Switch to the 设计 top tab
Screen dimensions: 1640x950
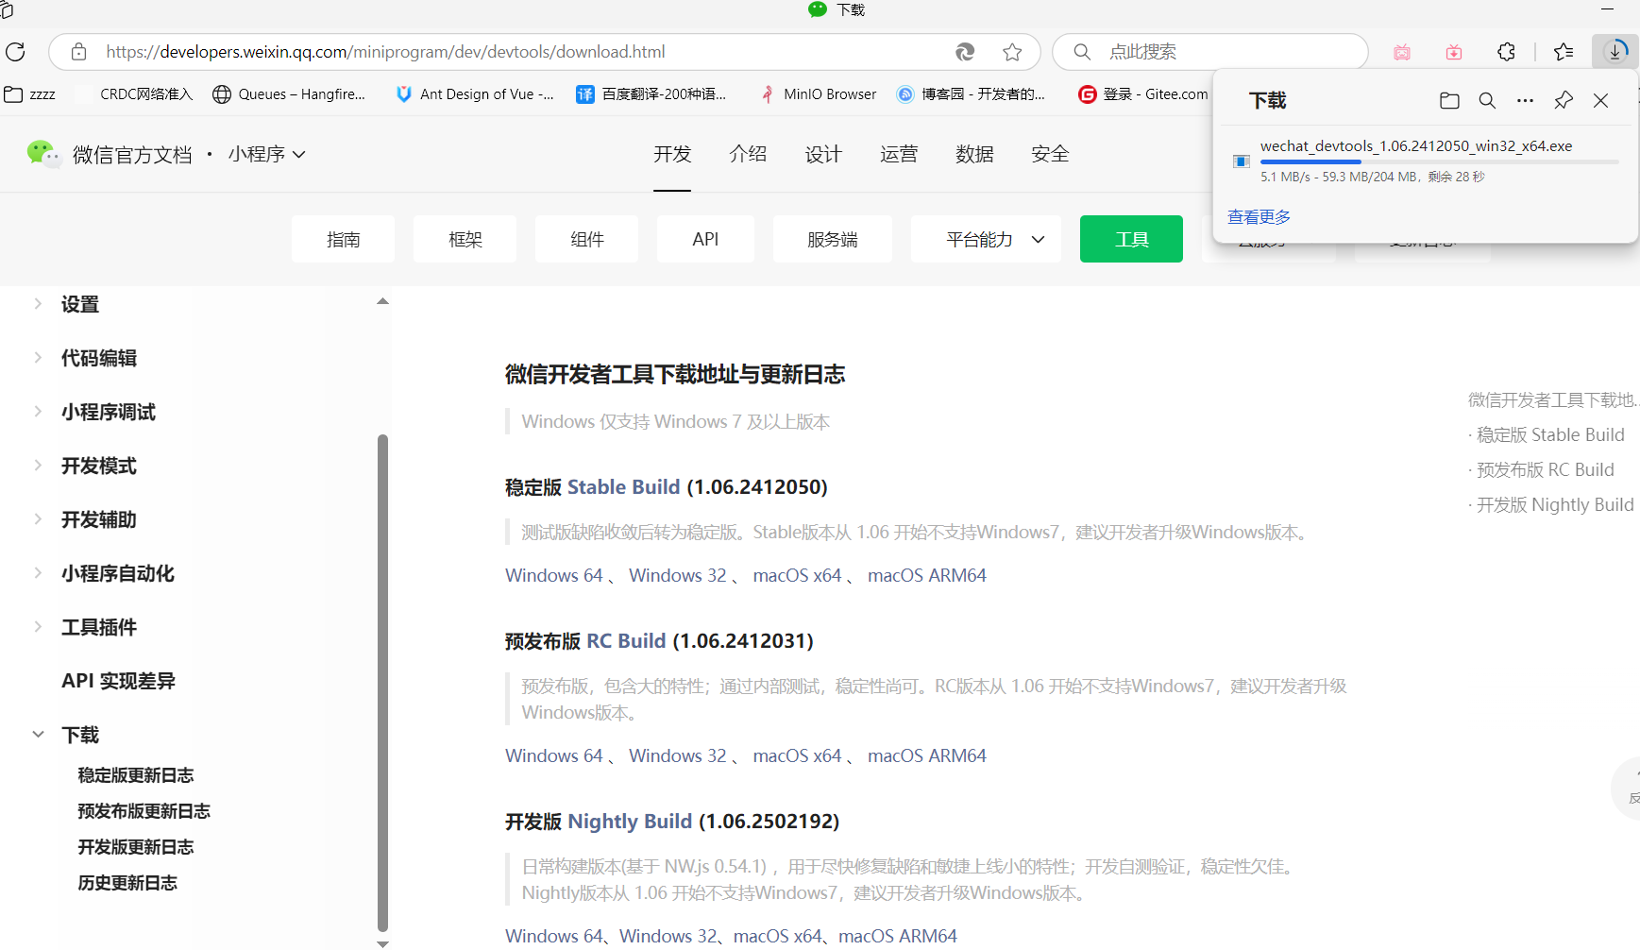(x=823, y=154)
